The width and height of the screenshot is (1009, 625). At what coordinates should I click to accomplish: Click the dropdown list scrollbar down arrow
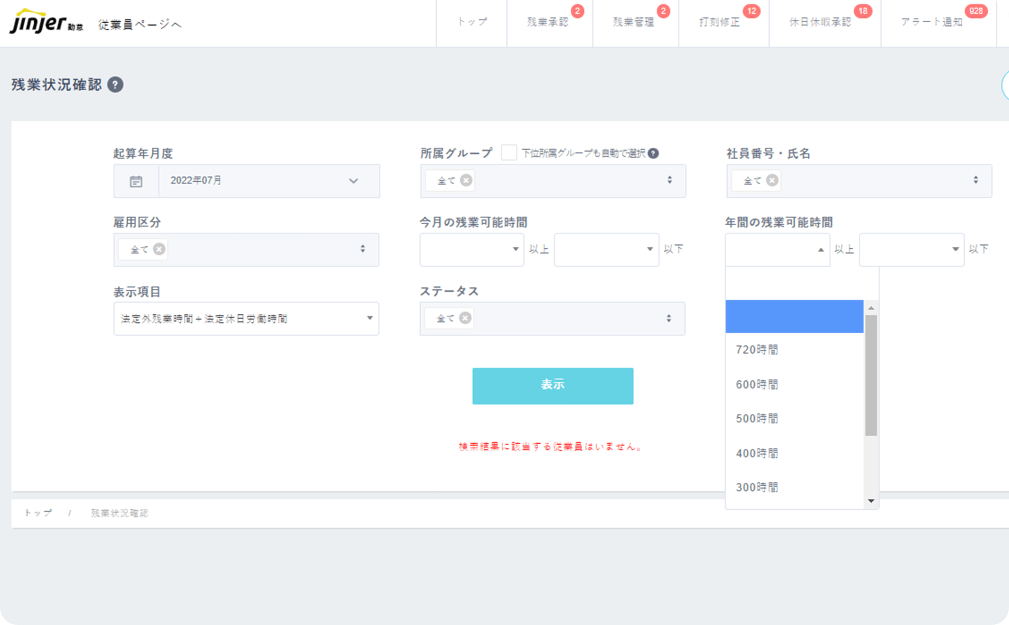(x=871, y=501)
